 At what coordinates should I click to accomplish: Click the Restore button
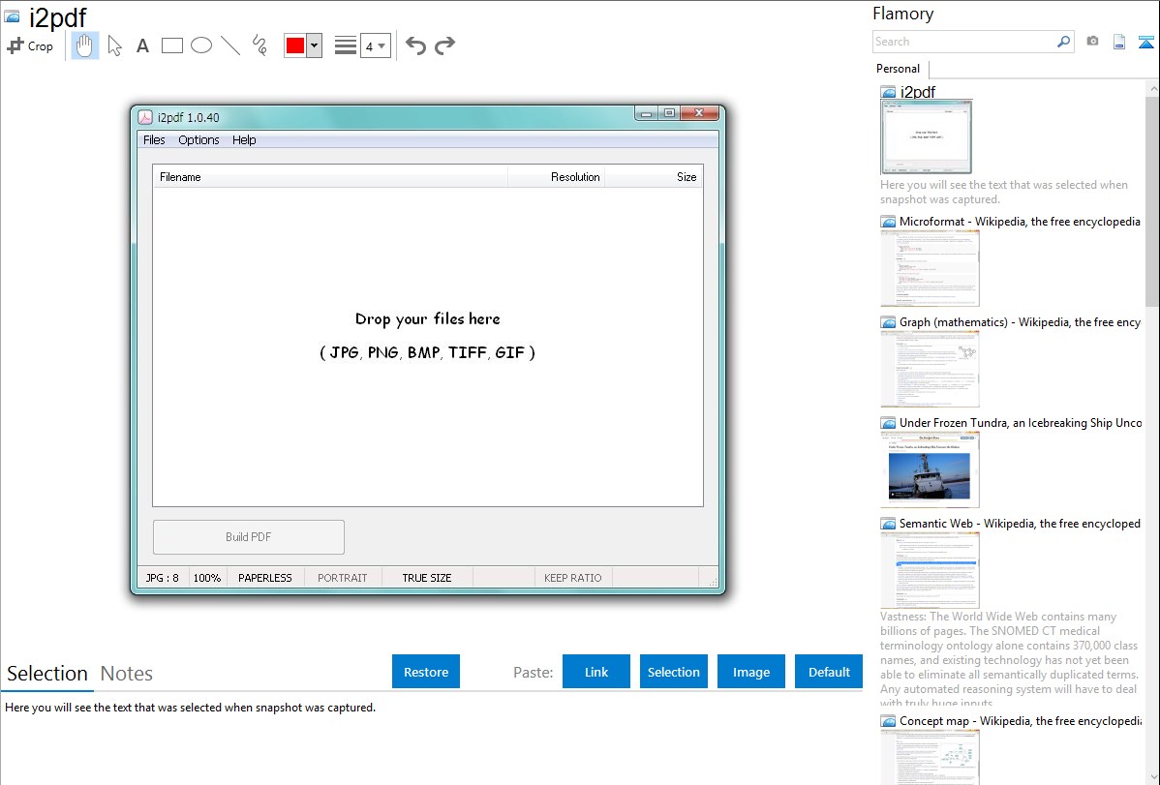426,672
